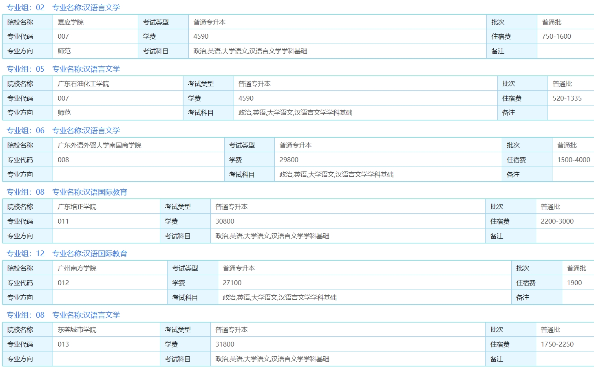Image resolution: width=594 pixels, height=371 pixels.
Task: Click the 专业组：12 汉语国际教育 heading
Action: 67,253
